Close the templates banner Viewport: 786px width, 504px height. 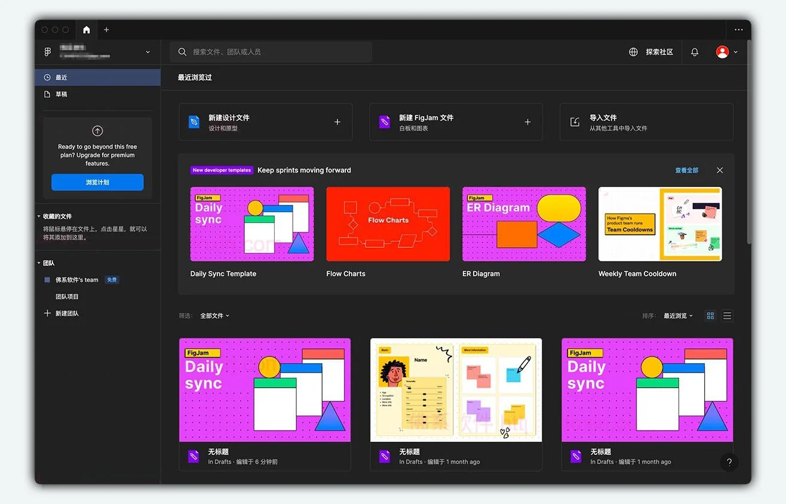coord(720,170)
